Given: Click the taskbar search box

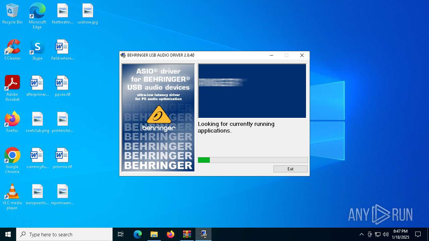Looking at the screenshot, I should (64, 234).
